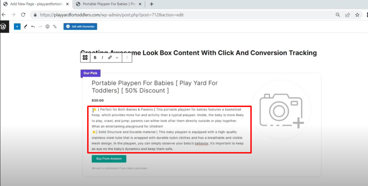Click the $30.00 price text

pyautogui.click(x=98, y=100)
